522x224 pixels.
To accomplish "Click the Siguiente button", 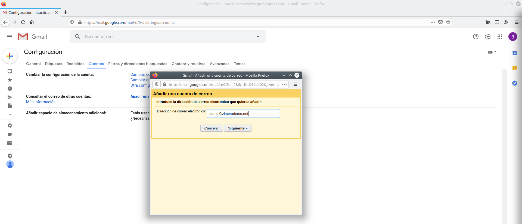I will [x=238, y=128].
